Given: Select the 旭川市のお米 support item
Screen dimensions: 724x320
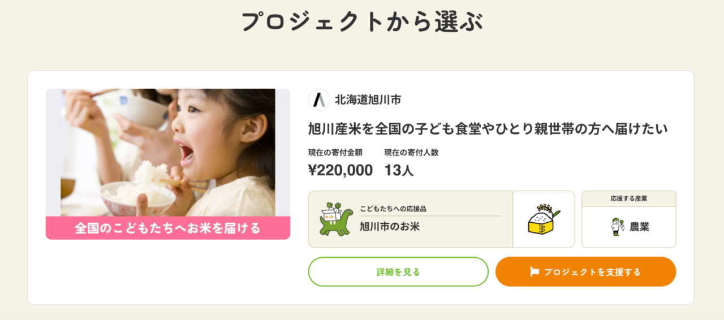Looking at the screenshot, I should pos(390,227).
